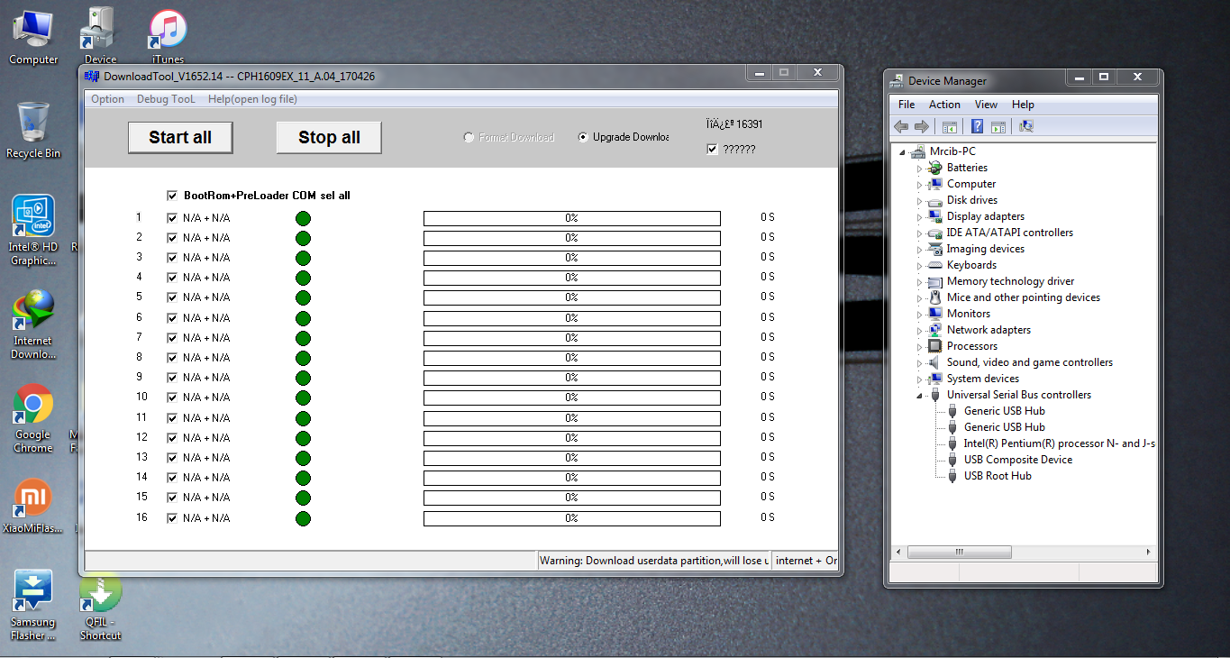The image size is (1230, 658).
Task: Open Help icon in Device Manager toolbar
Action: (x=977, y=127)
